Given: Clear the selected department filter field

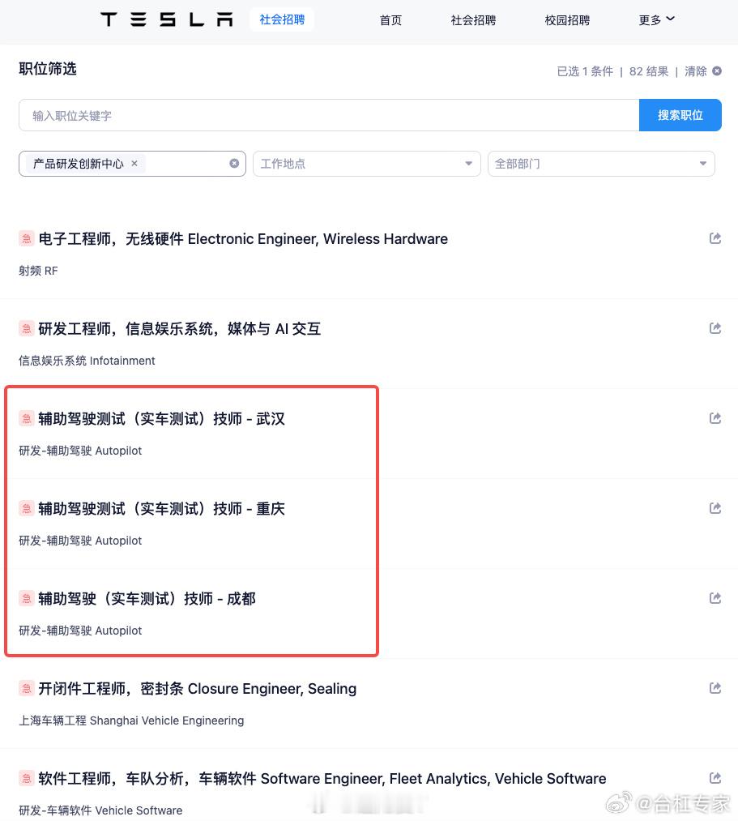Looking at the screenshot, I should click(234, 164).
